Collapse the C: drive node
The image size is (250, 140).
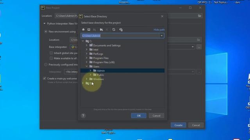[83, 41]
